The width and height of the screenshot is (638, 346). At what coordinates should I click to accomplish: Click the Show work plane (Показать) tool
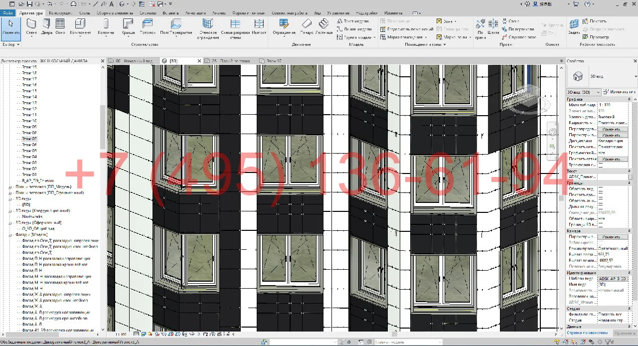coord(595,21)
